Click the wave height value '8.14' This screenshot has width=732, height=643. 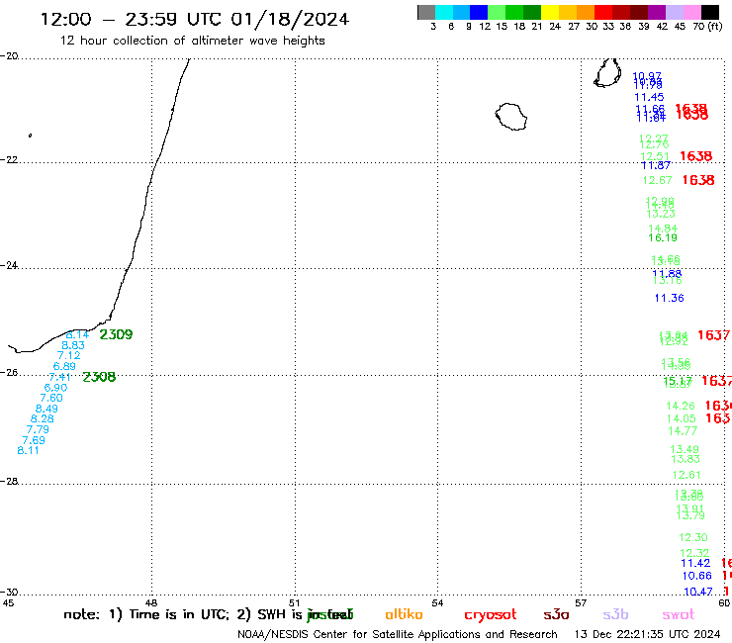(77, 334)
